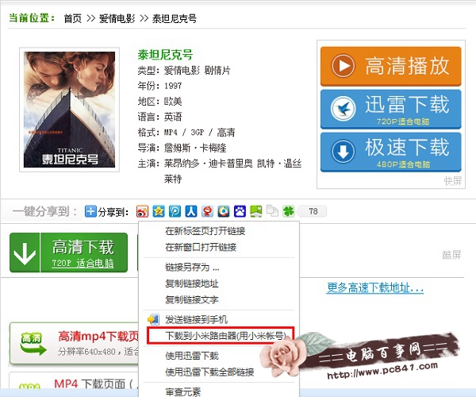Click the copy link share icon
This screenshot has width=476, height=397.
tap(272, 211)
